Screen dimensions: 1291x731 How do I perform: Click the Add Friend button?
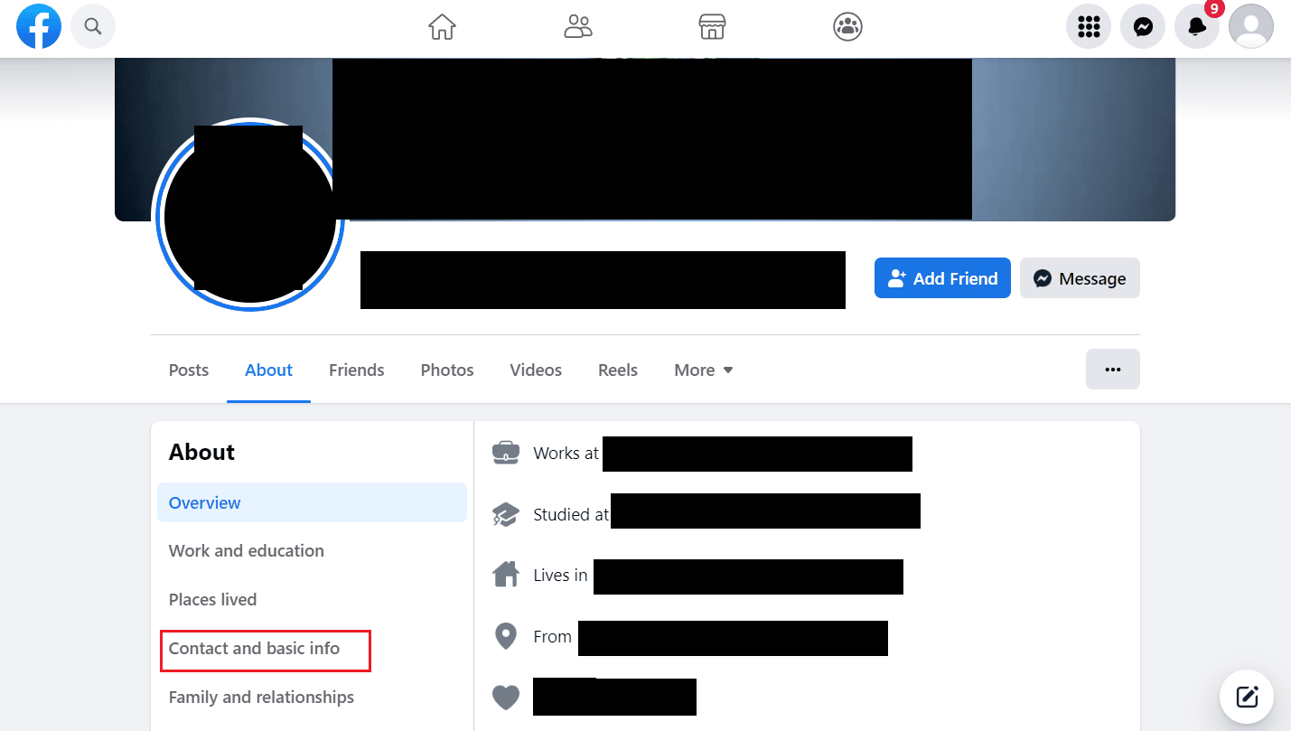(x=942, y=277)
